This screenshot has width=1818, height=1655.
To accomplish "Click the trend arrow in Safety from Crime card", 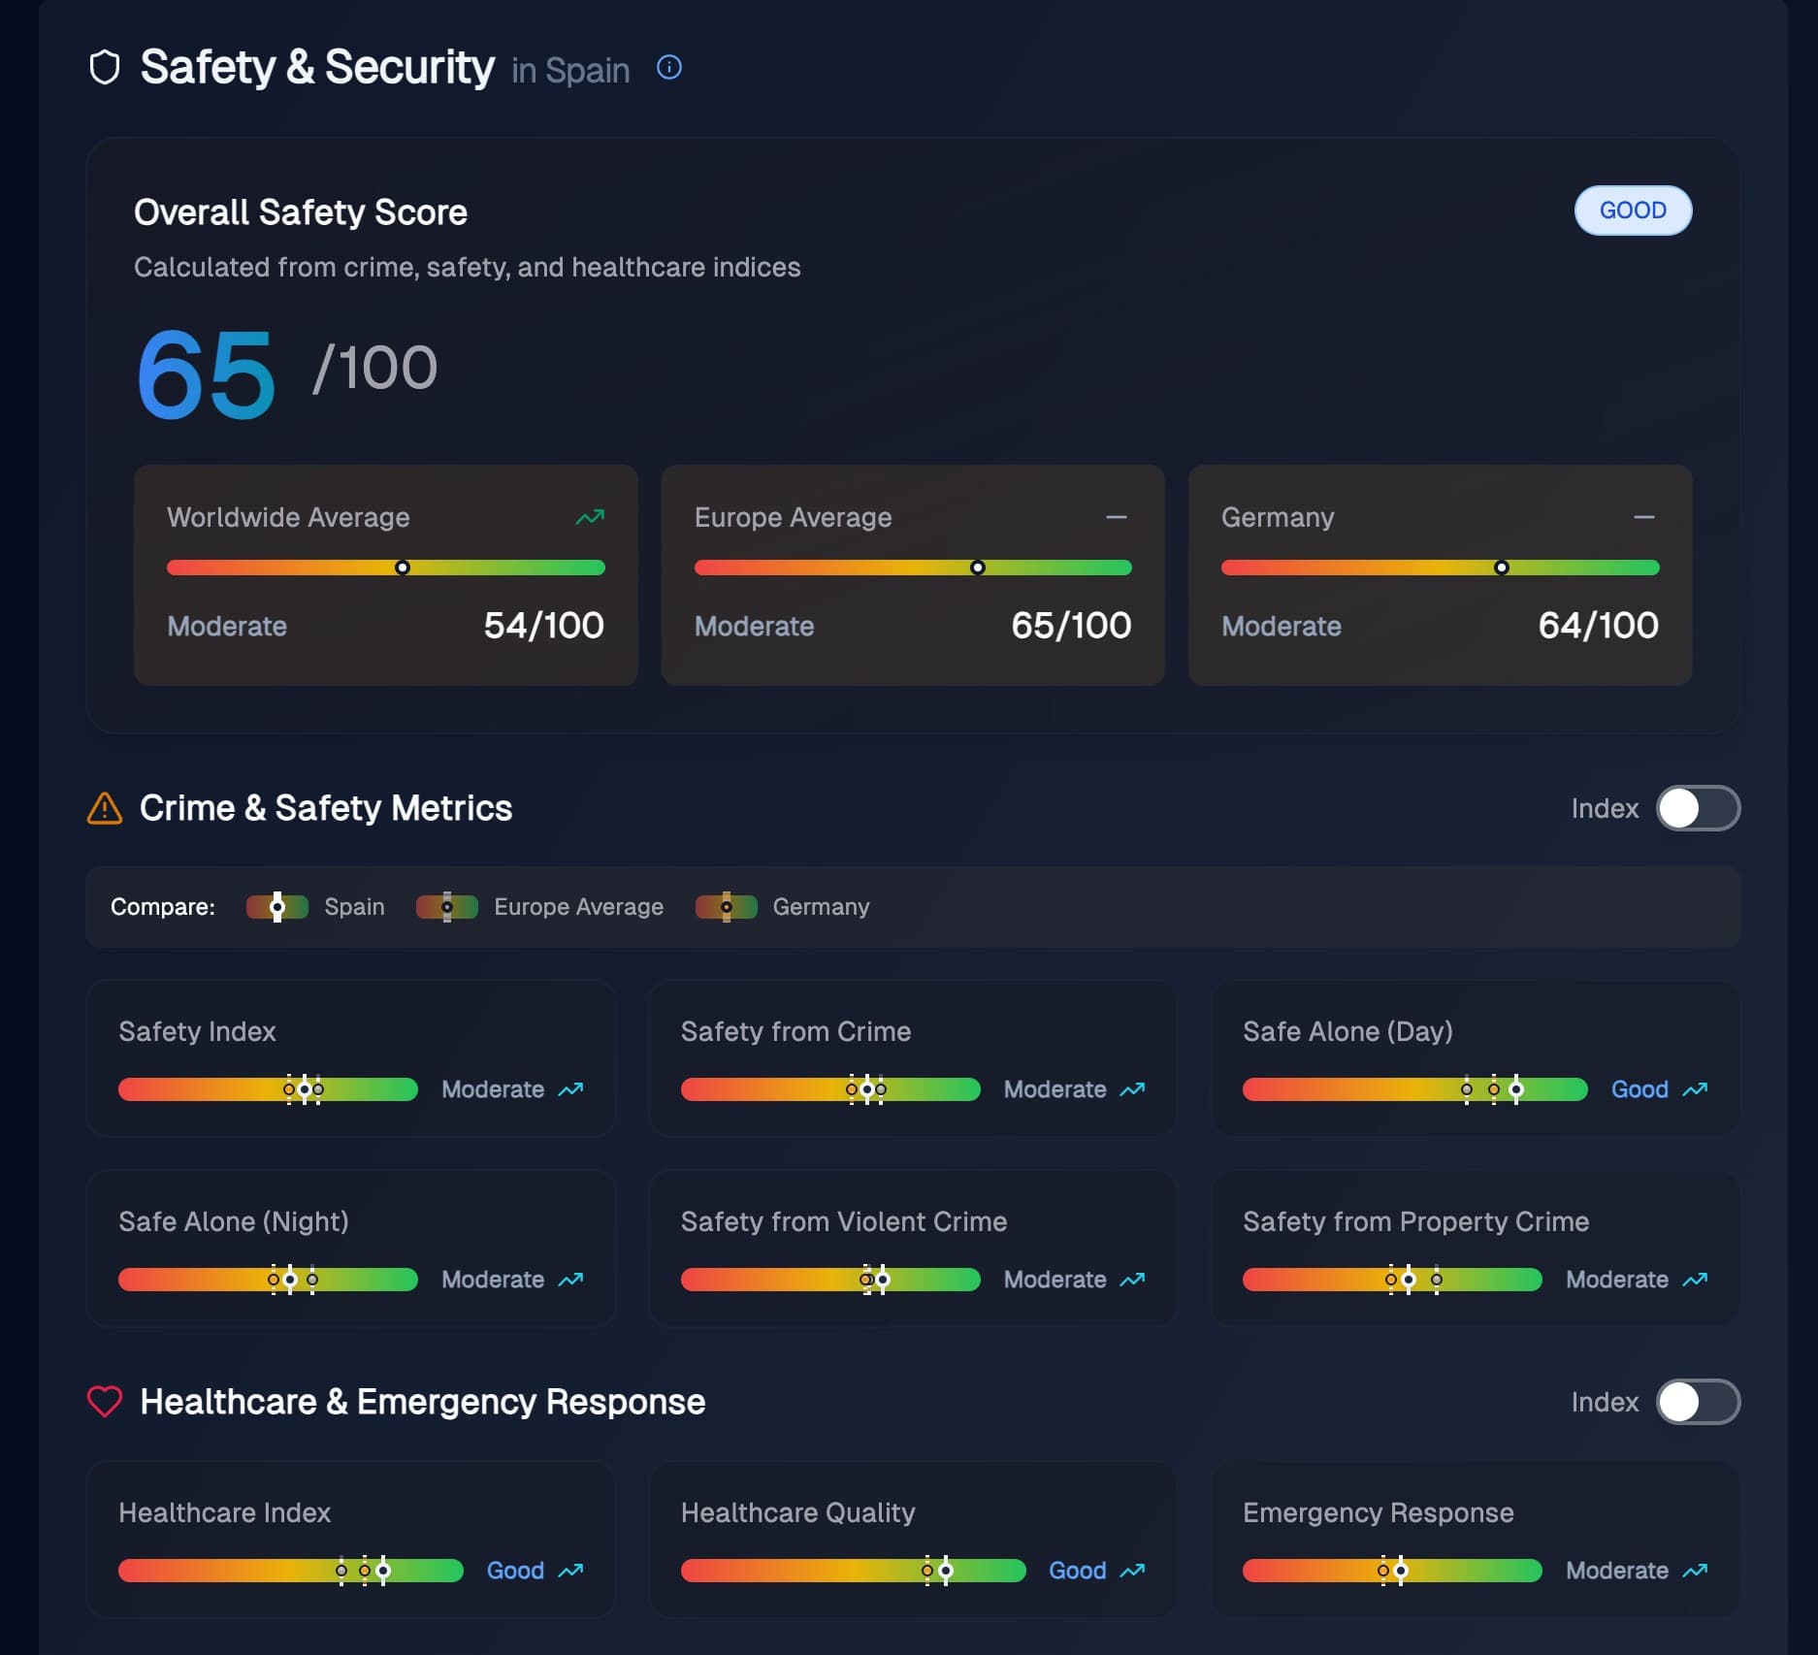I will click(1133, 1089).
